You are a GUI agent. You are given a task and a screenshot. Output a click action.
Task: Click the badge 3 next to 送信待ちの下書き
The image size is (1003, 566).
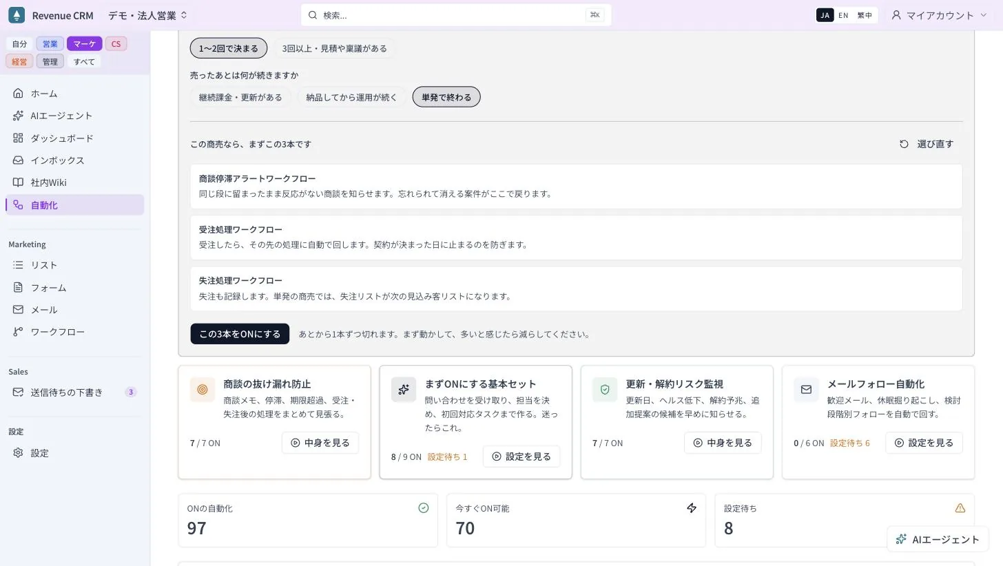pos(131,392)
